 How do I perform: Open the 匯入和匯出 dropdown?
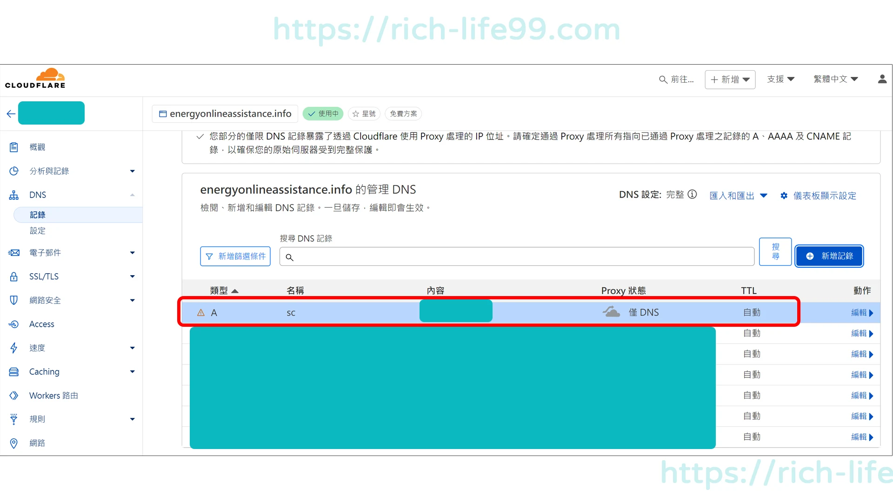coord(738,196)
